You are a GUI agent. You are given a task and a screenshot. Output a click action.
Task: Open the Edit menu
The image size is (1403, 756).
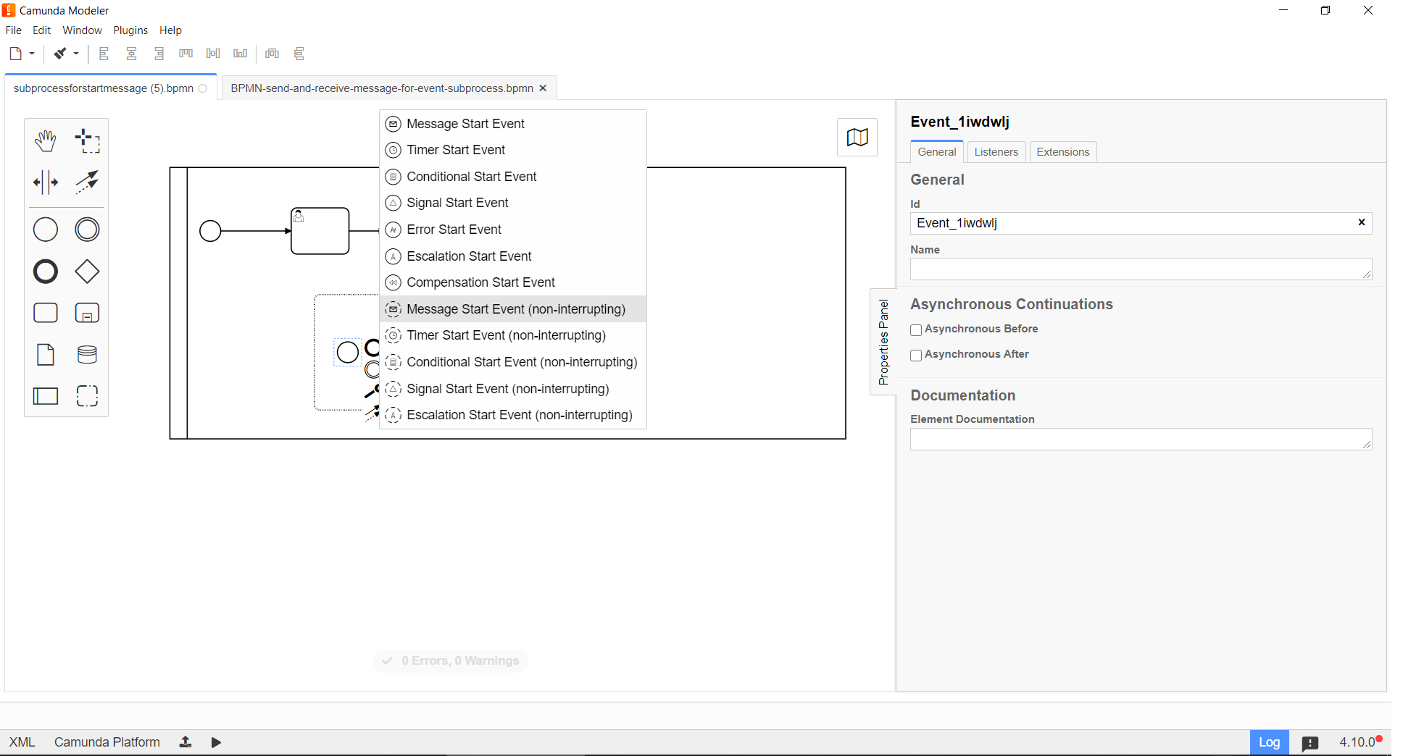point(42,30)
